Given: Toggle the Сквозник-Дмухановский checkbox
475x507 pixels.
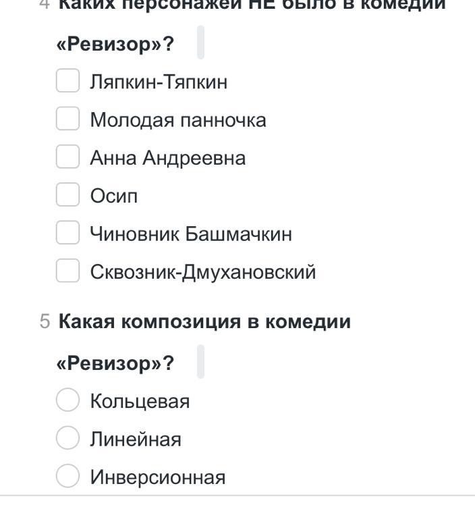Looking at the screenshot, I should click(67, 271).
